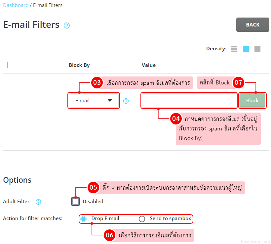Viewport: 271px width, 244px height.
Task: Select the Drop E-mail radio option
Action: [84, 219]
